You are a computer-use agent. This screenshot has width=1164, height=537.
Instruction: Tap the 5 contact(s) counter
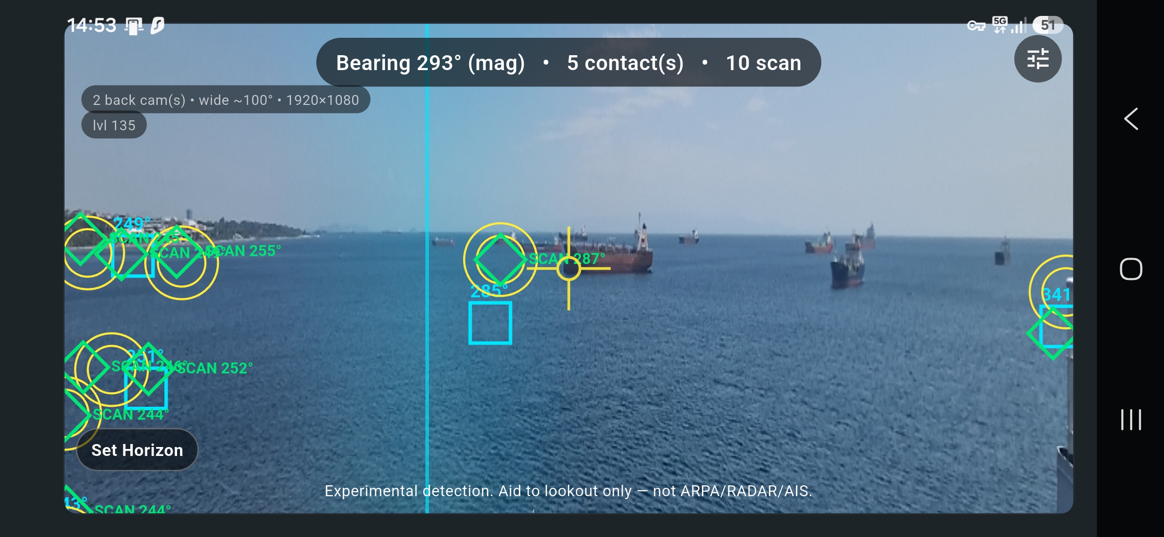[625, 63]
